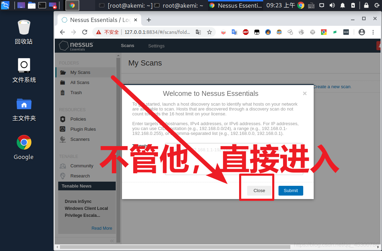Click the volume speaker tray icon
The width and height of the screenshot is (382, 251).
tap(332, 5)
